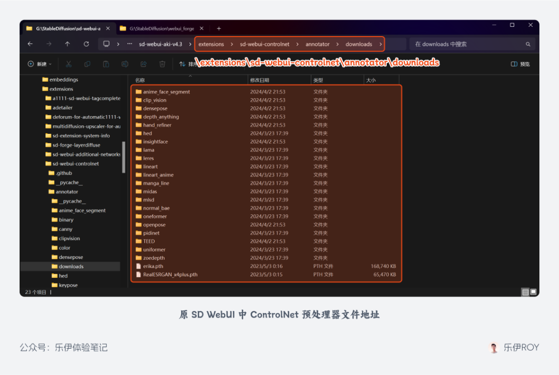This screenshot has width=559, height=375.
Task: Click the cut scissors icon
Action: [x=68, y=64]
